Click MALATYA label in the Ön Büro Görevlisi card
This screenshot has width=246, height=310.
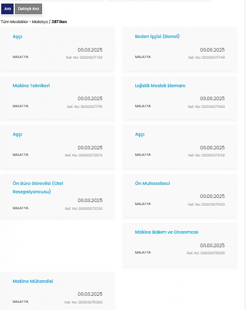coord(20,208)
